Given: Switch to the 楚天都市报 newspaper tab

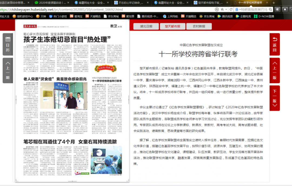Looking at the screenshot, I should coord(172,26).
